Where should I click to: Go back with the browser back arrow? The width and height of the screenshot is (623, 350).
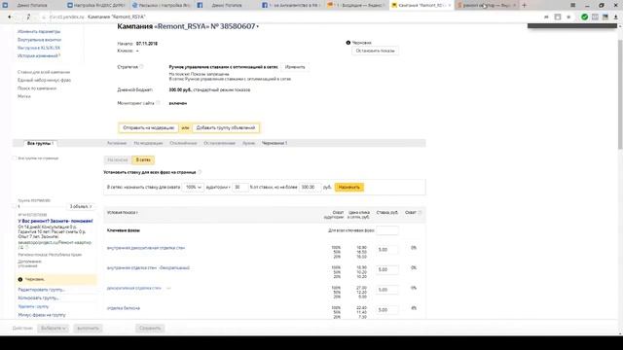[10, 17]
